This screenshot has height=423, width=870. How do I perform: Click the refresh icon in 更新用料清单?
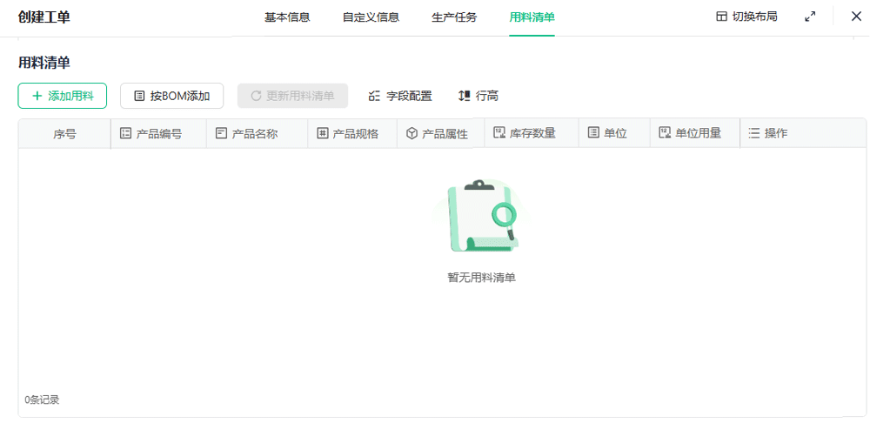pyautogui.click(x=256, y=96)
